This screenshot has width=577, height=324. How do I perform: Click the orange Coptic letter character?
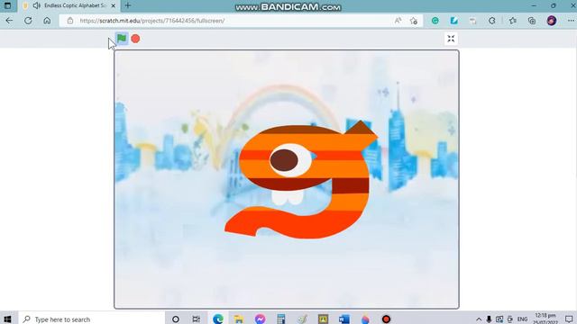tap(301, 180)
